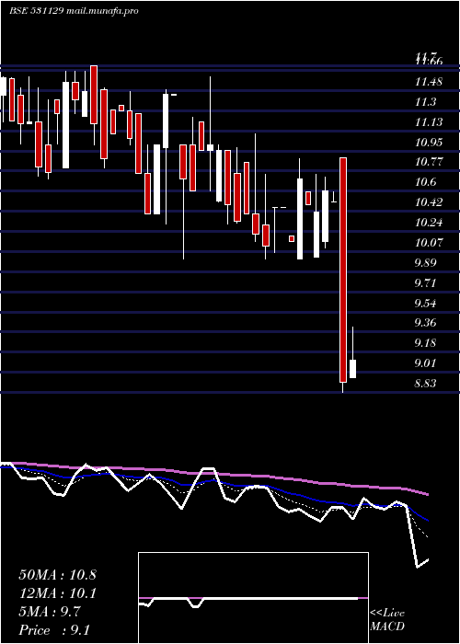The image size is (460, 644).
Task: Click the large red candle dropping to 8.83
Action: pos(343,270)
